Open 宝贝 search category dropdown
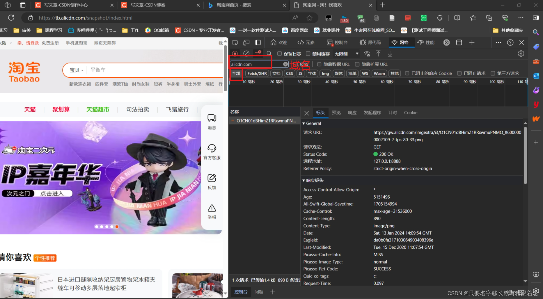Screen dimensions: 543x299 click(x=77, y=70)
